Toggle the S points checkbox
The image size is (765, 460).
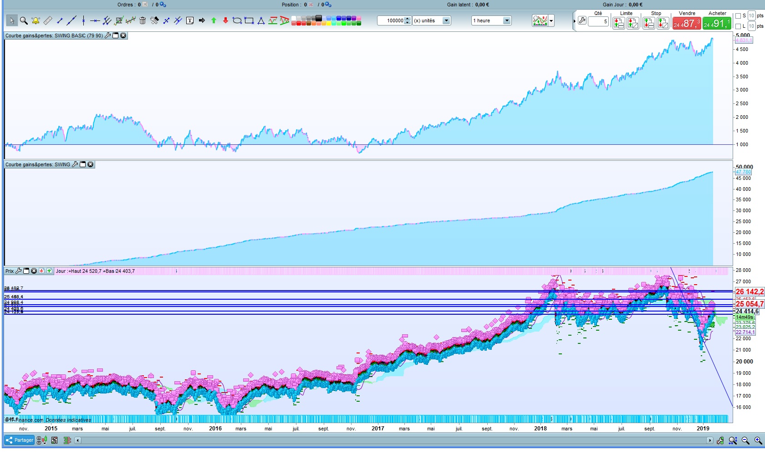tap(738, 16)
